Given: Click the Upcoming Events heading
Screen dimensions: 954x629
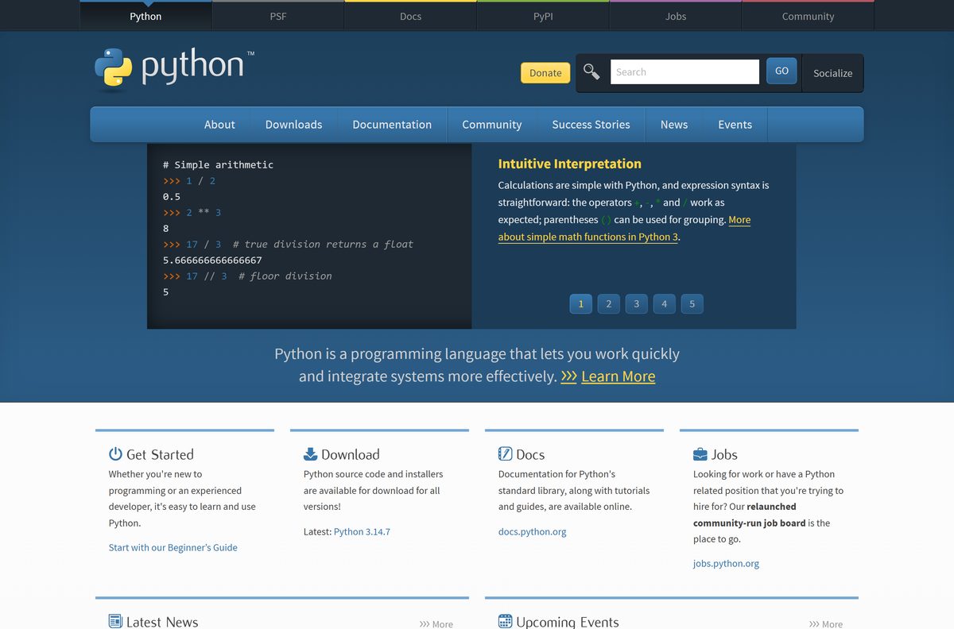Looking at the screenshot, I should click(568, 622).
